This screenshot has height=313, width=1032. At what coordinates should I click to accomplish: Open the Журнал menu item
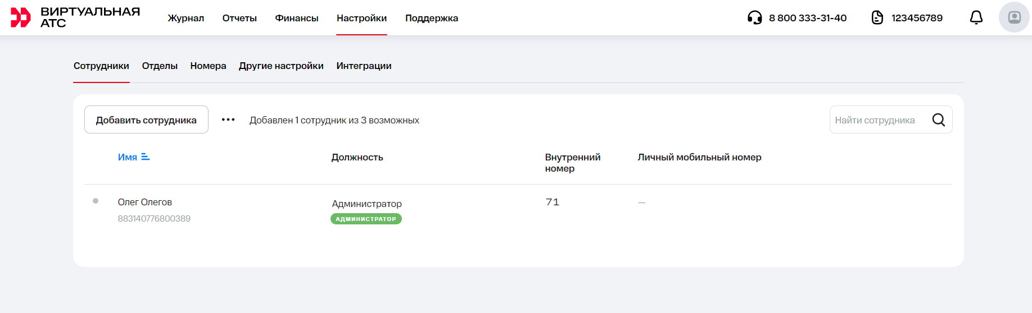[185, 18]
